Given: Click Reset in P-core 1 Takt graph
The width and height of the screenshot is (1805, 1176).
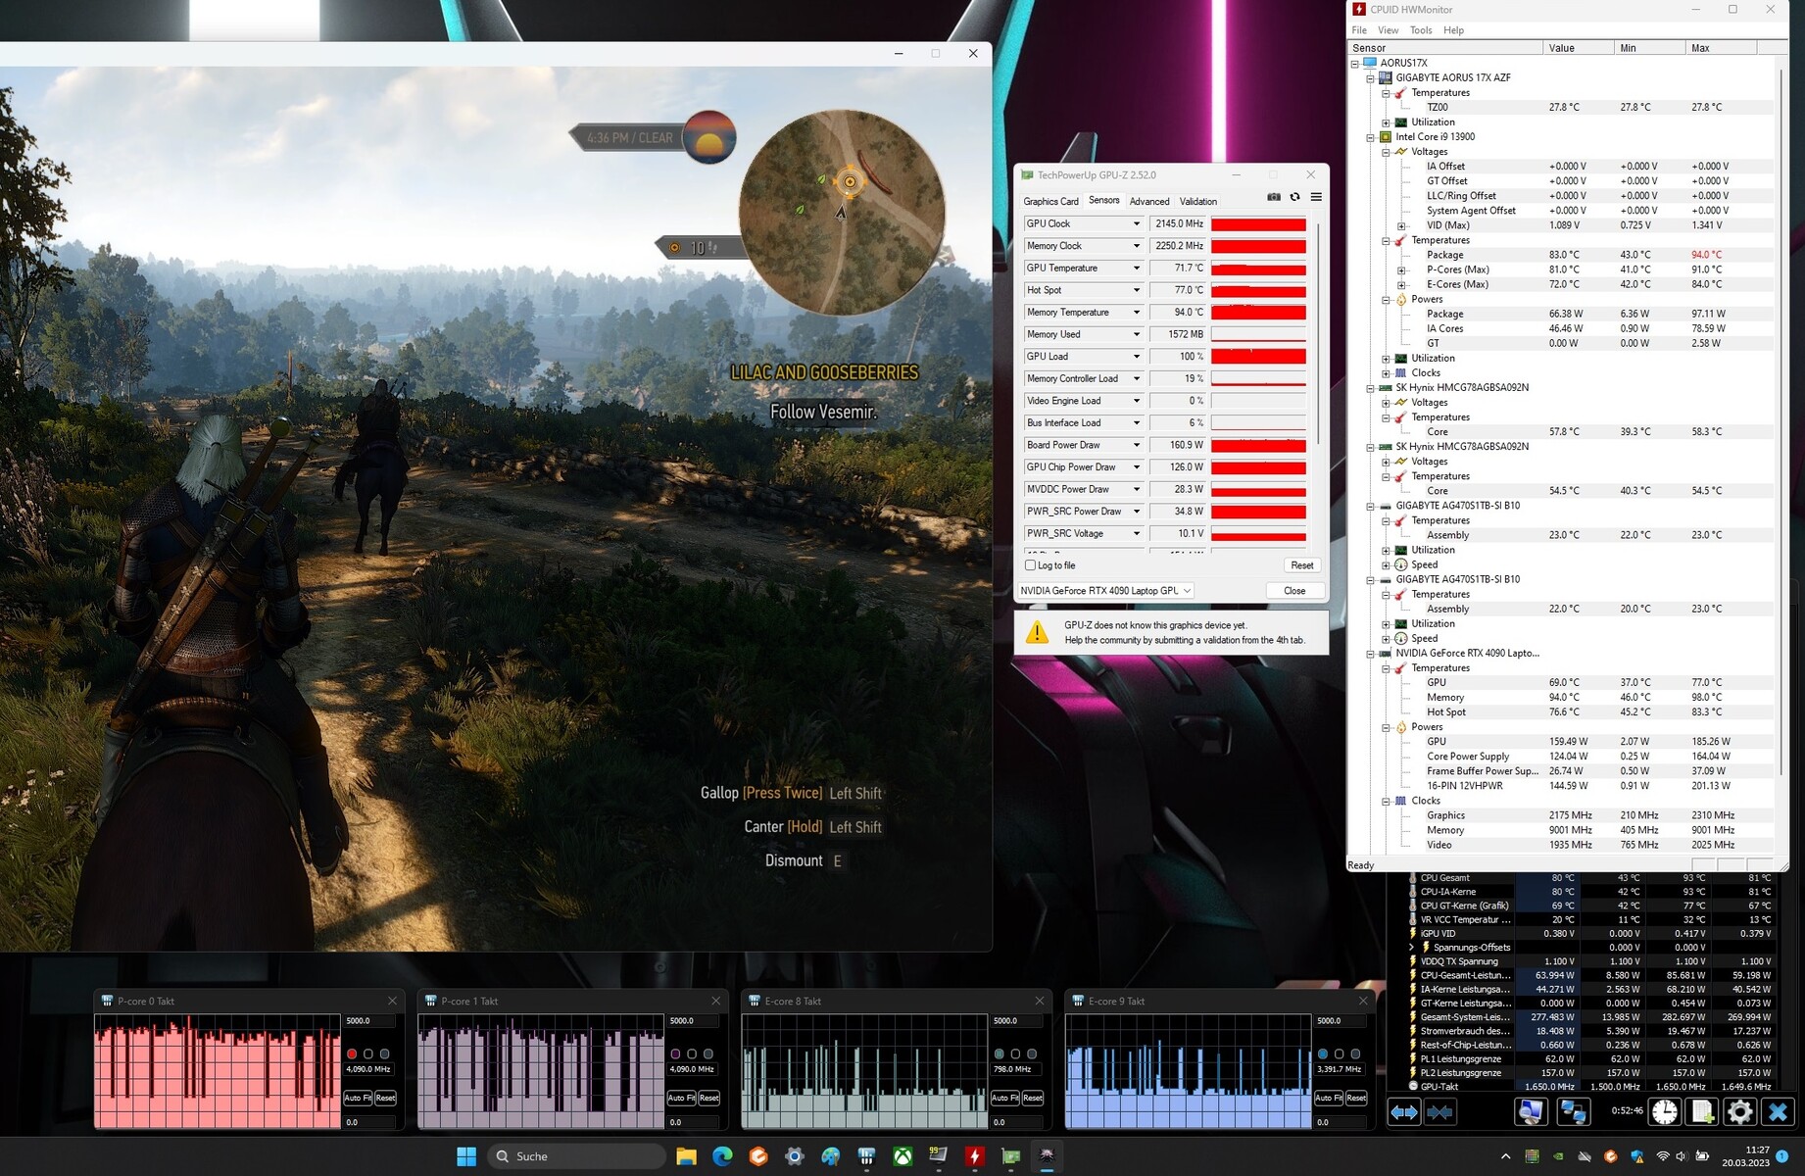Looking at the screenshot, I should [x=709, y=1099].
